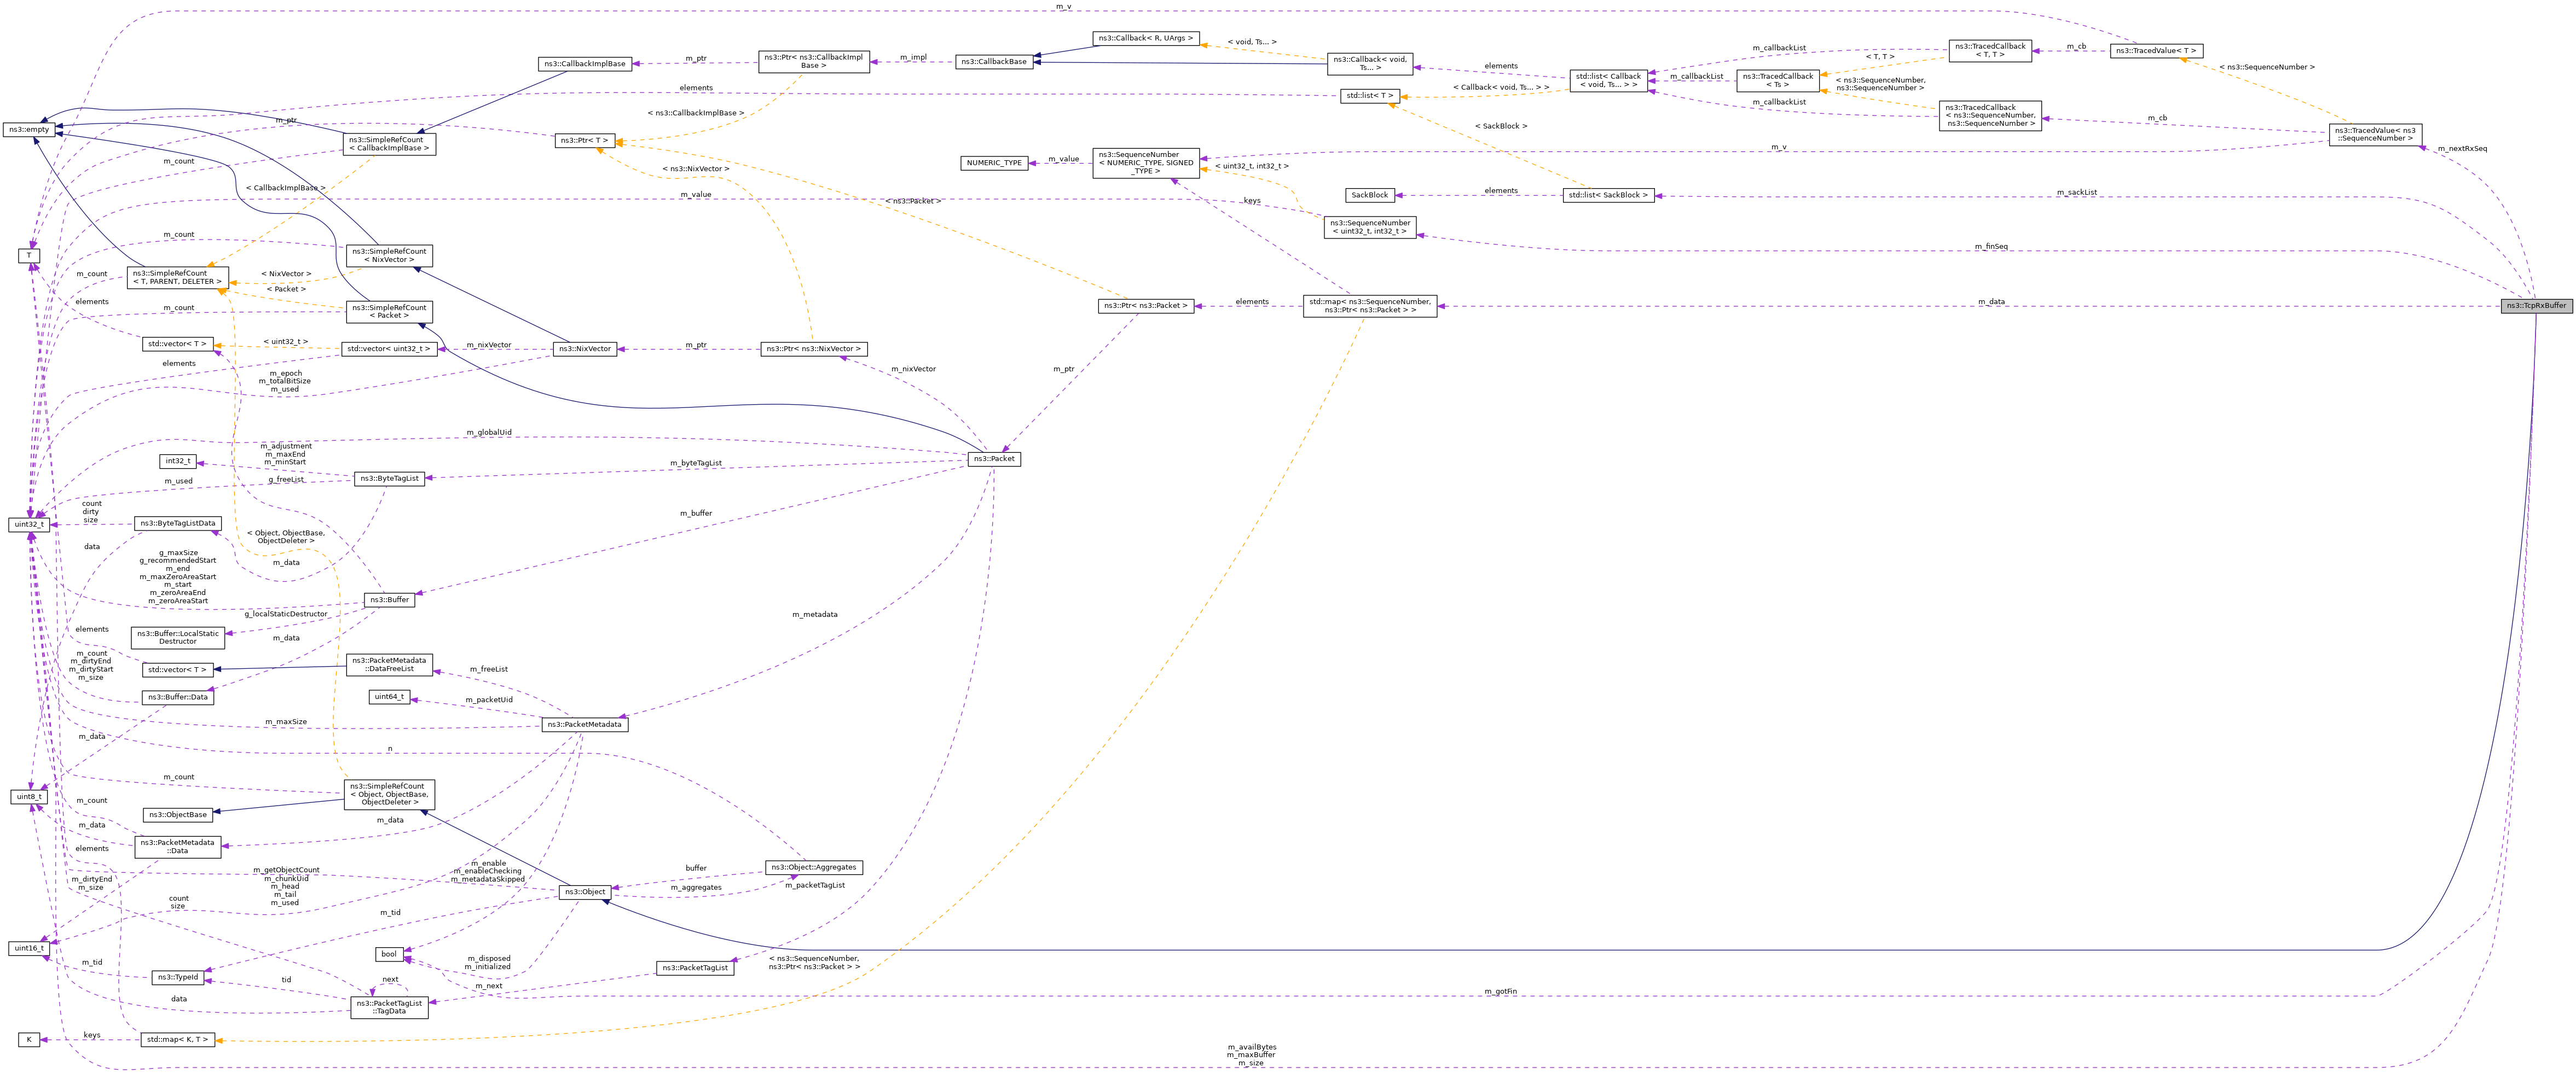This screenshot has height=1073, width=2576.
Task: Open ns3::SimpleRefCount< CallbackImplBase > node
Action: coord(389,144)
